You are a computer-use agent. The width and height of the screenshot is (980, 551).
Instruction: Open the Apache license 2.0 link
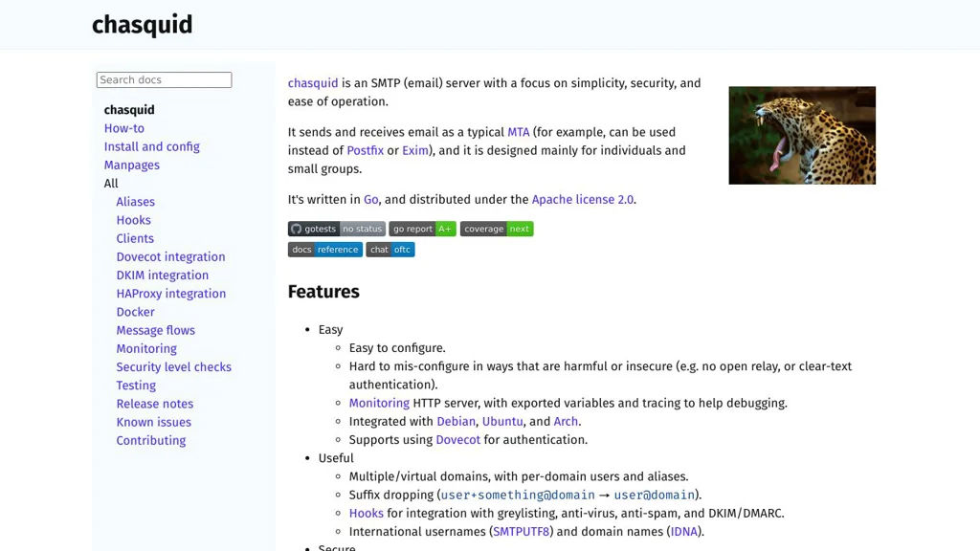coord(583,200)
